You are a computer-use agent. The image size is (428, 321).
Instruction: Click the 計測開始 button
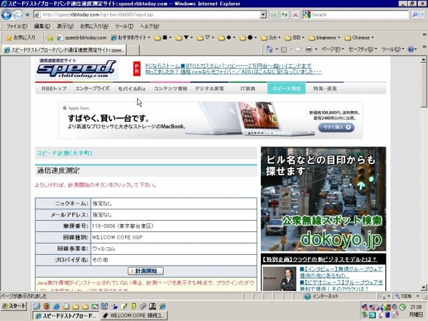(146, 271)
